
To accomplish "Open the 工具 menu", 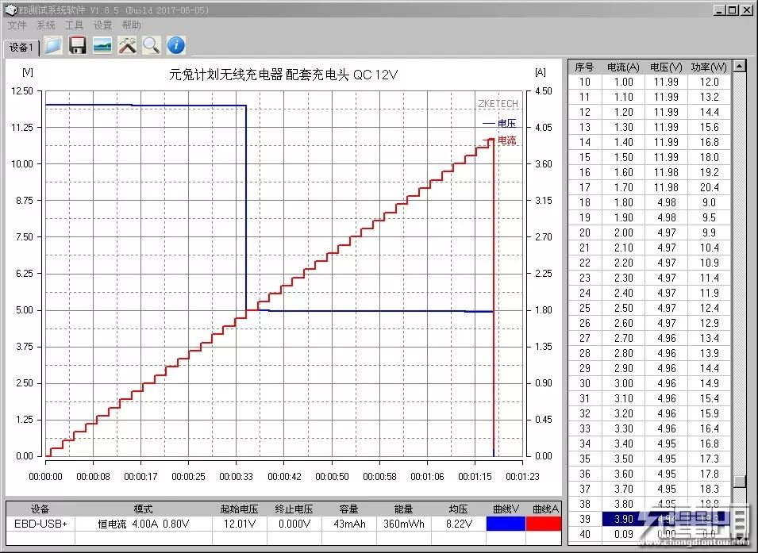I will [x=75, y=25].
